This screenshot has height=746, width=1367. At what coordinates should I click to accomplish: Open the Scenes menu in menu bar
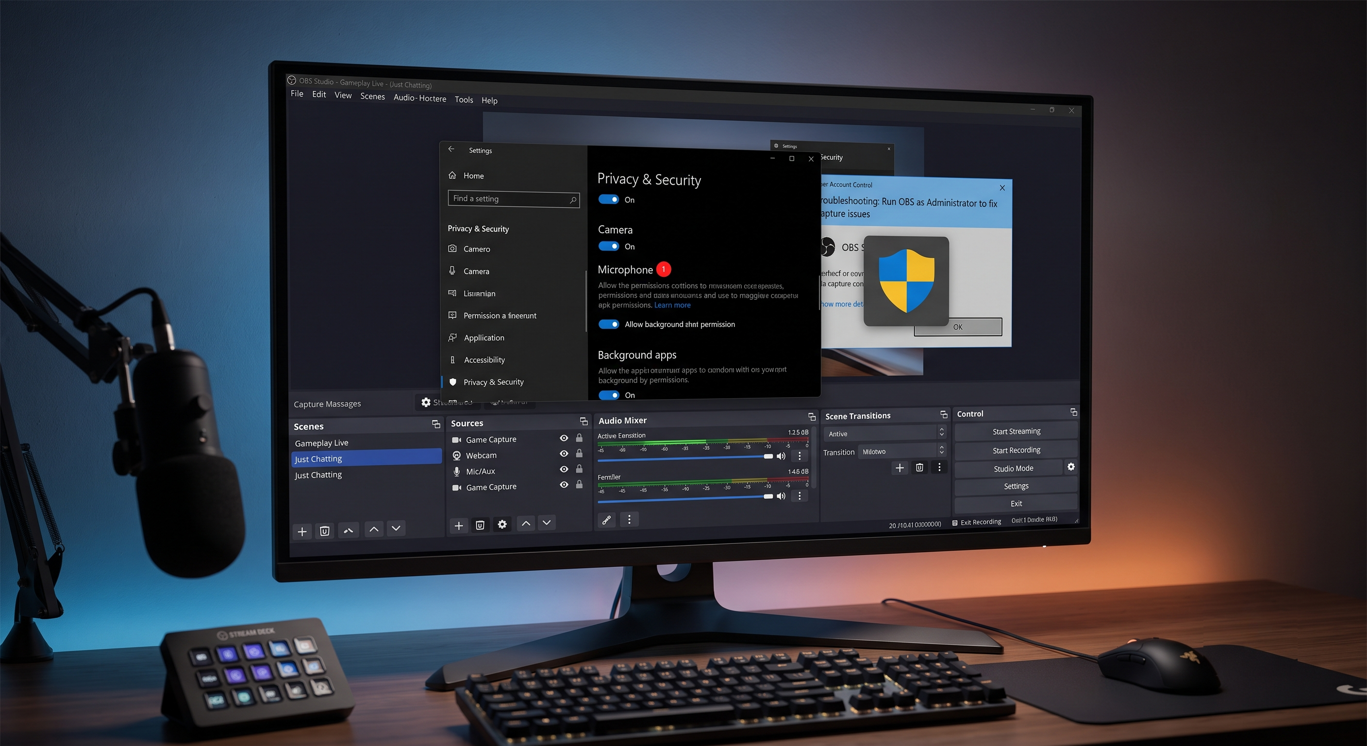[372, 96]
